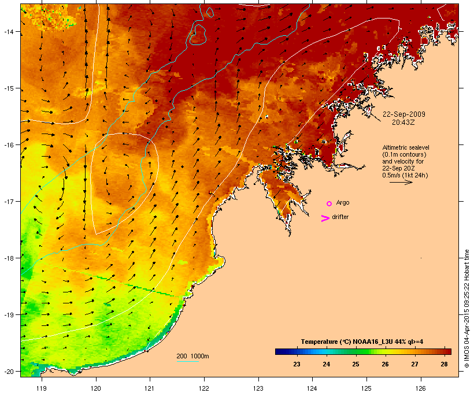Image resolution: width=474 pixels, height=393 pixels.
Task: Click the magenta Argo circle legend symbol
Action: (329, 203)
